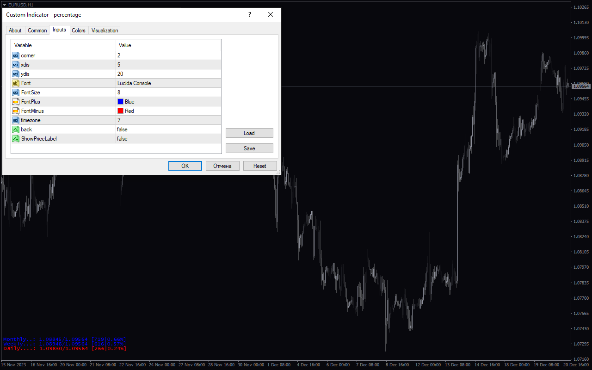Save input settings with Save button

(x=249, y=148)
